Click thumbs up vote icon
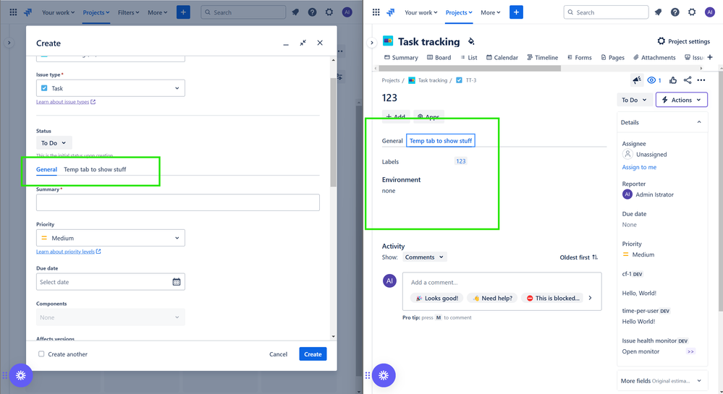 [x=673, y=80]
